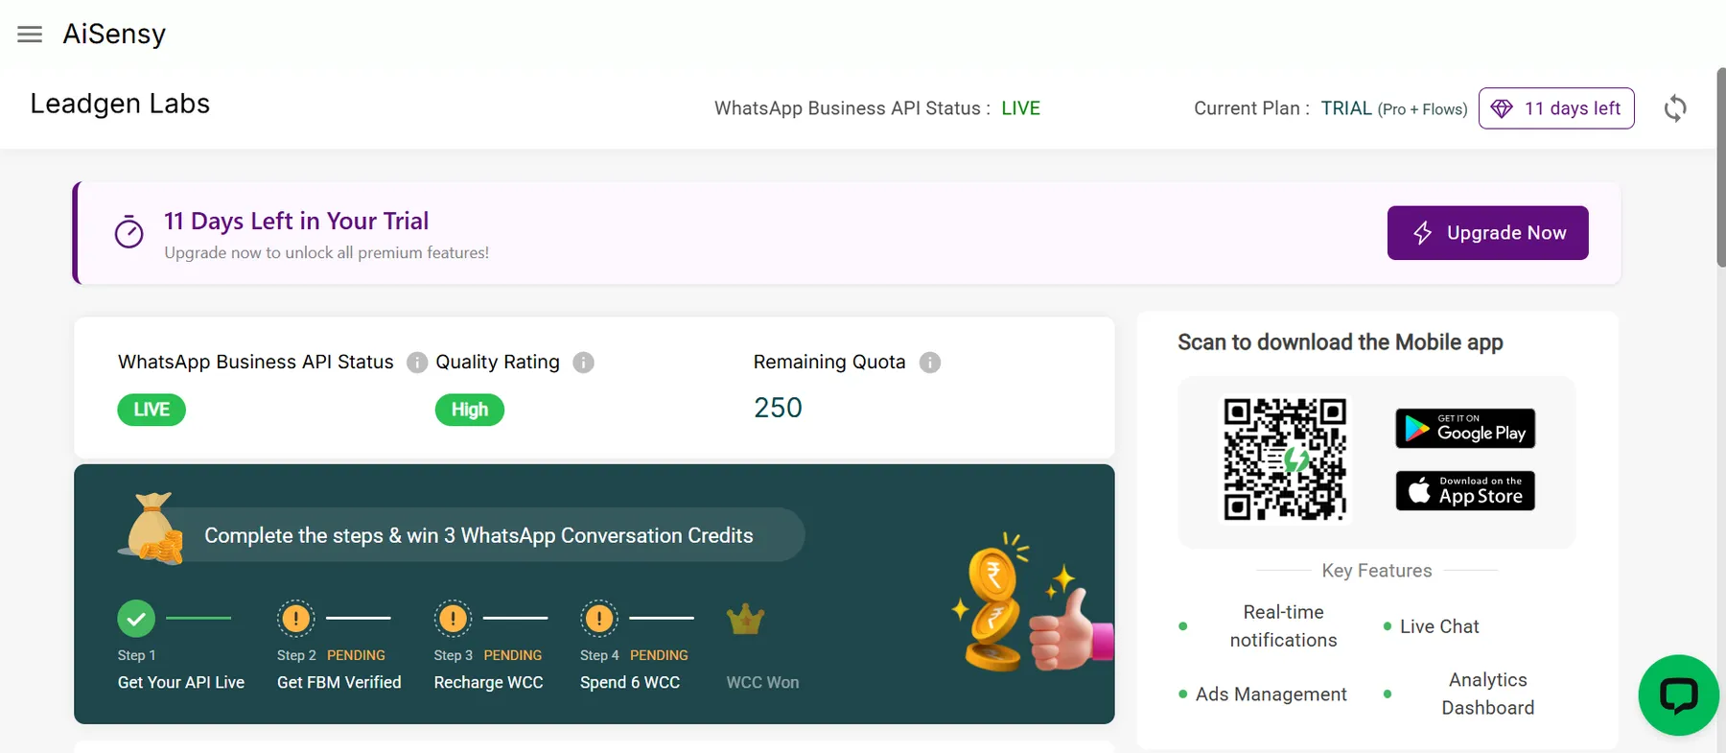Click Spend 6 WCC step label
The height and width of the screenshot is (753, 1726).
pyautogui.click(x=630, y=682)
